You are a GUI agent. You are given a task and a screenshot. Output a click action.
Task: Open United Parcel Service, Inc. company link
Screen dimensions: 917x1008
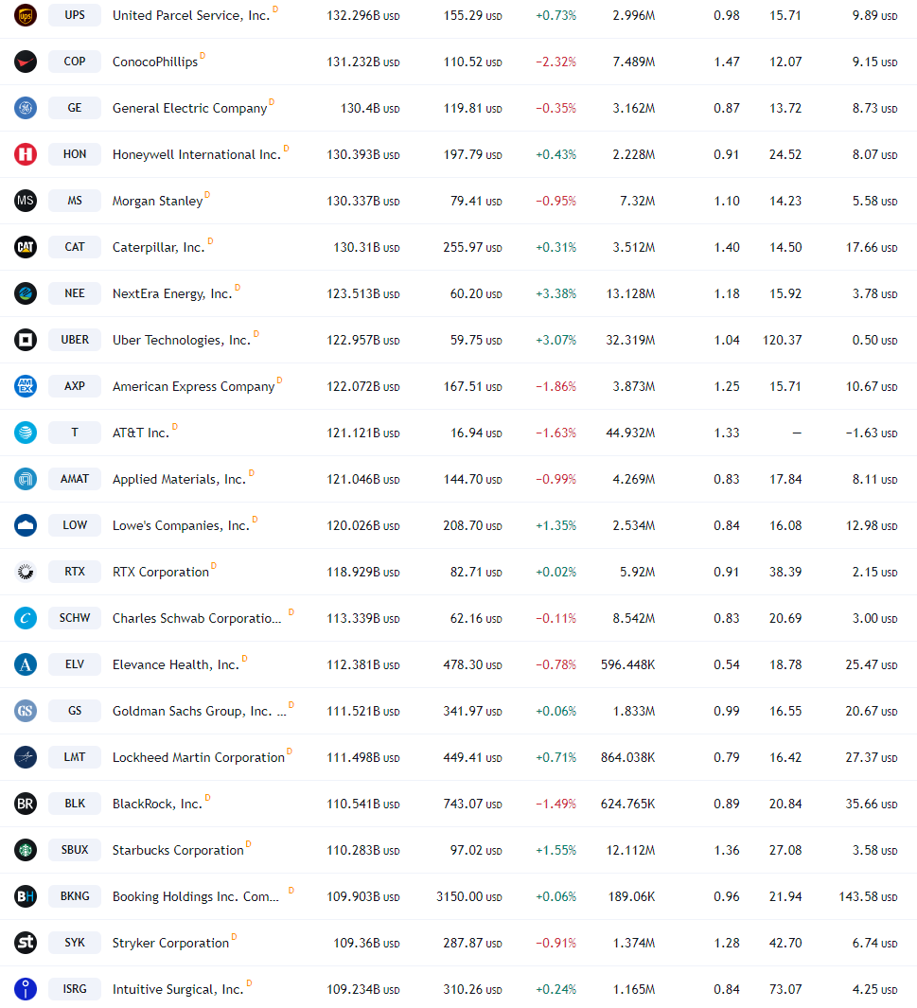coord(191,15)
